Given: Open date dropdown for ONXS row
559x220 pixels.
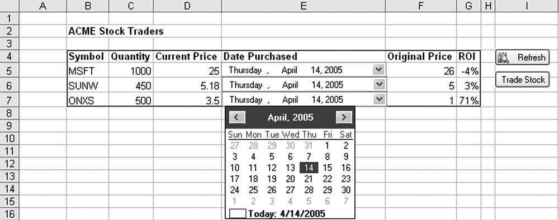Looking at the screenshot, I should point(378,99).
